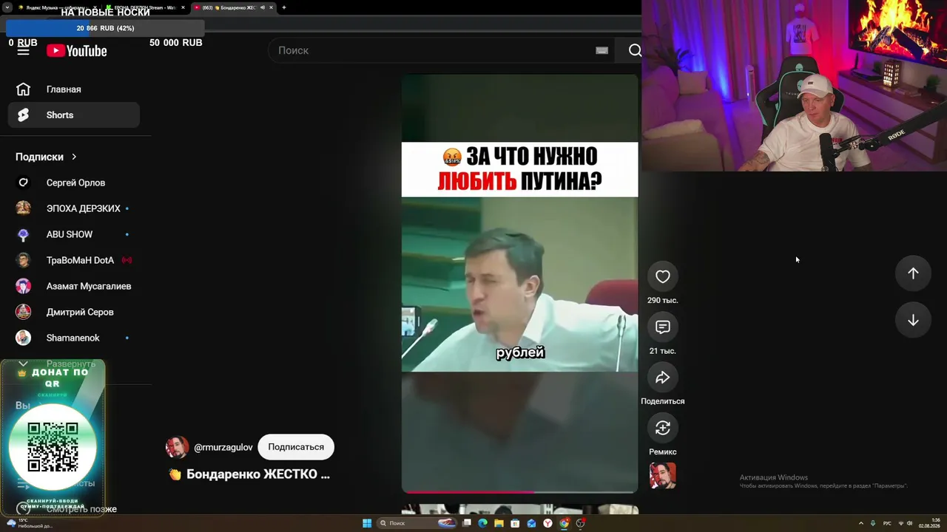This screenshot has height=532, width=947.
Task: Click the sound source thumbnail under Ремикс
Action: pyautogui.click(x=663, y=476)
